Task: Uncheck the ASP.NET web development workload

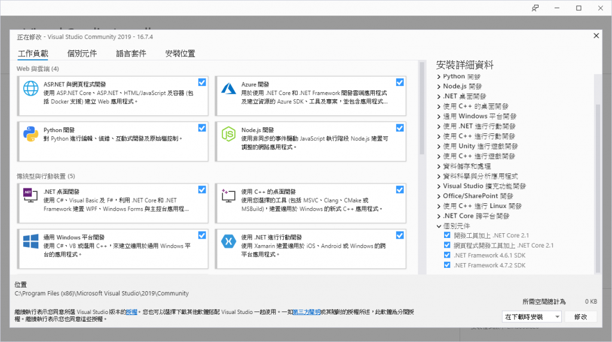Action: click(x=202, y=82)
